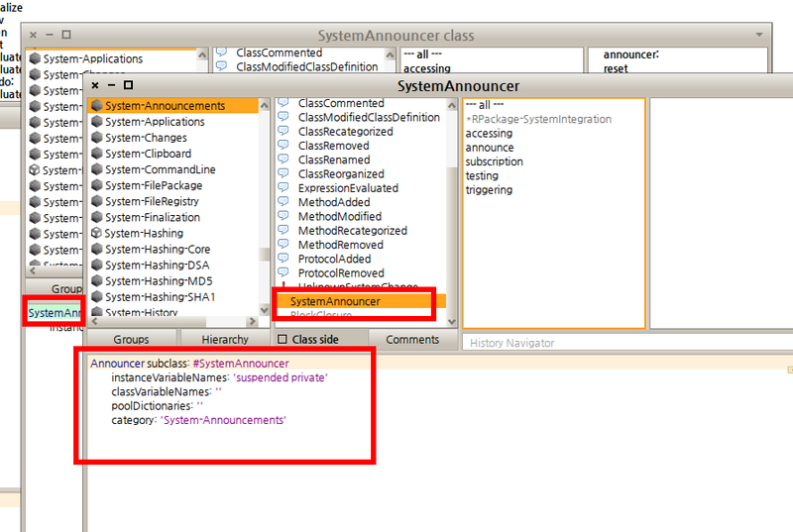
Task: Click the System-Announcements package icon
Action: point(96,106)
